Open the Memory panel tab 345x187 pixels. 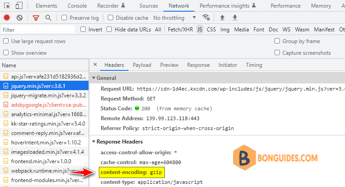[321, 6]
